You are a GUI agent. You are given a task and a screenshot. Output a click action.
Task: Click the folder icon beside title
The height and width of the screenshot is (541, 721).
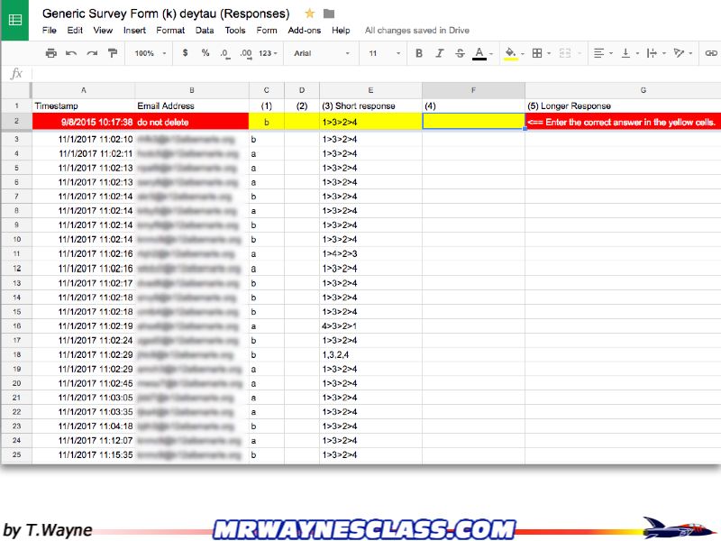point(329,14)
